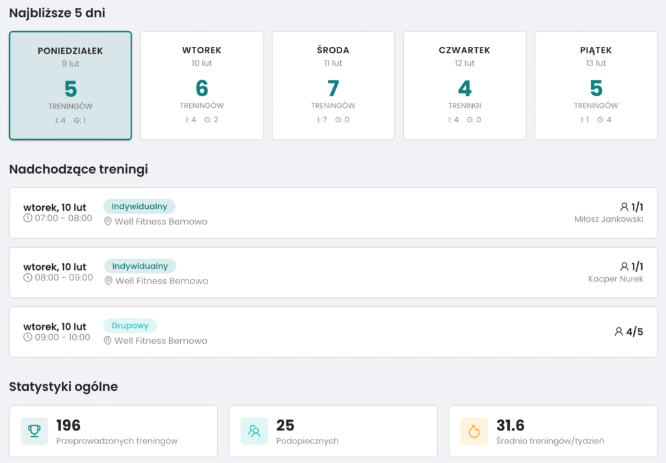
Task: Open the 31.6 Średnio treningów/tydzień card
Action: (x=553, y=431)
